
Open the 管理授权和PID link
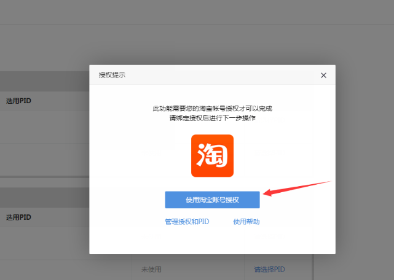coord(187,221)
